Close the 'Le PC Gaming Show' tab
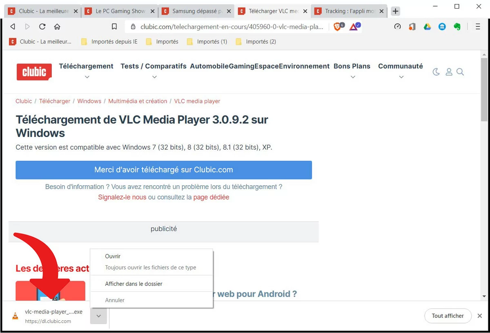Screen dimensions: 490x333 [x=152, y=11]
